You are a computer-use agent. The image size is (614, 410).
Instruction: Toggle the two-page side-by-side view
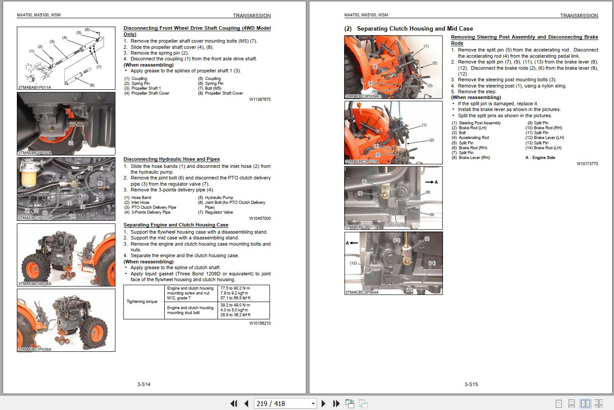586,403
